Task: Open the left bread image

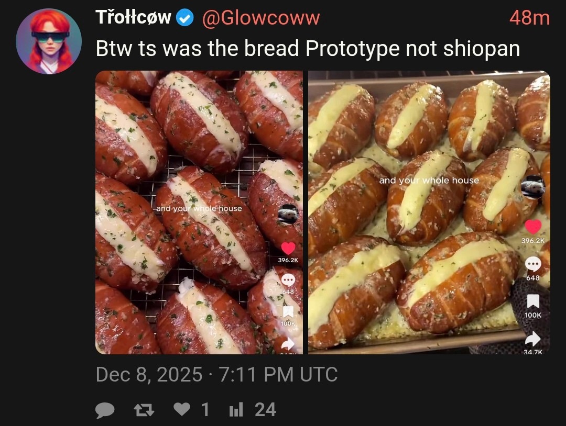Action: pos(199,212)
